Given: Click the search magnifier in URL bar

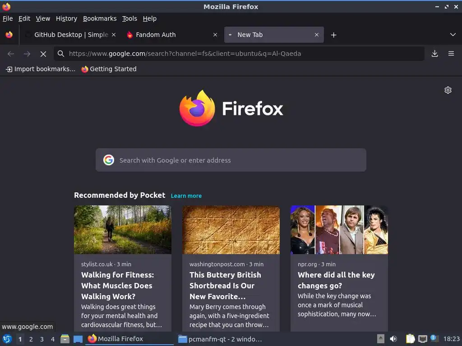Looking at the screenshot, I should (x=61, y=54).
